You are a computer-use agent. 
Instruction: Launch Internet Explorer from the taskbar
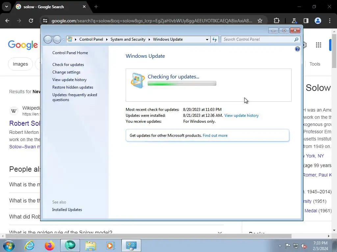(x=29, y=245)
